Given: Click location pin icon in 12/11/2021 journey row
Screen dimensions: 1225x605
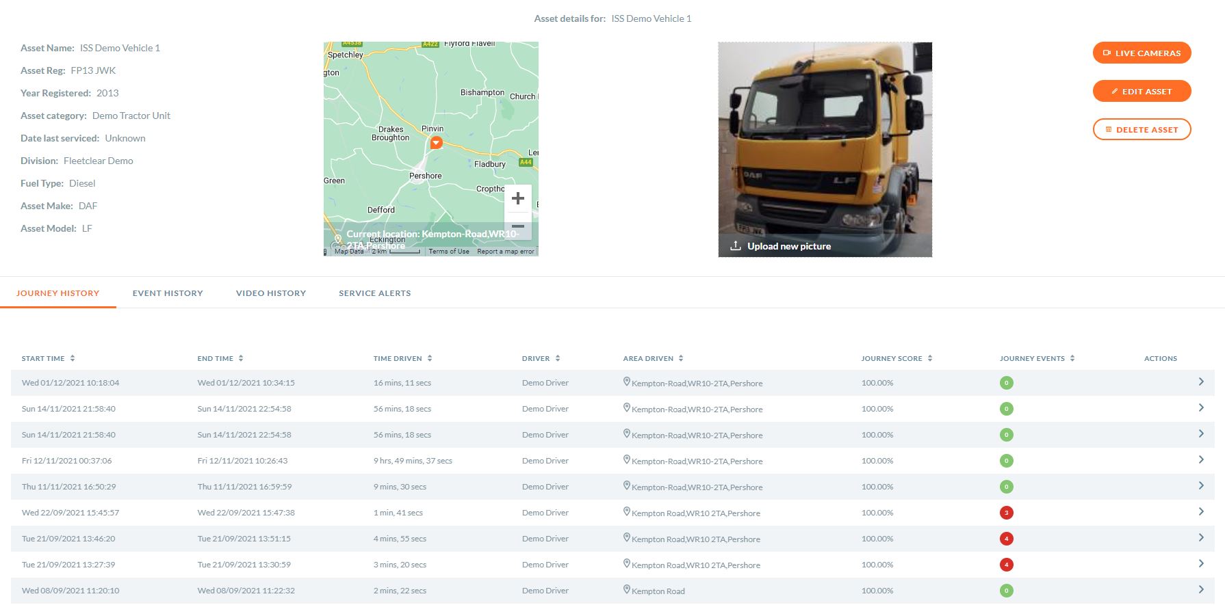Looking at the screenshot, I should click(x=626, y=459).
